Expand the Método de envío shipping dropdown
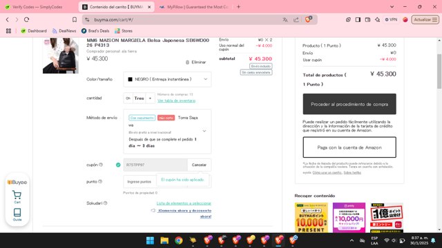 click(x=167, y=132)
